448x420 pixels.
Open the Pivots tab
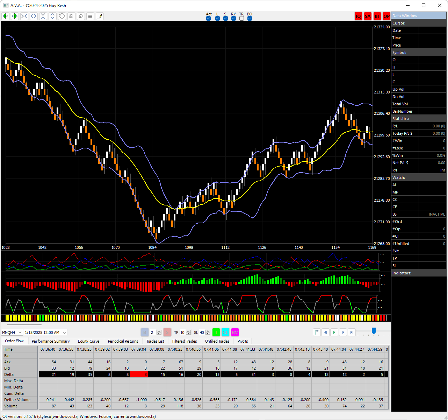243,341
